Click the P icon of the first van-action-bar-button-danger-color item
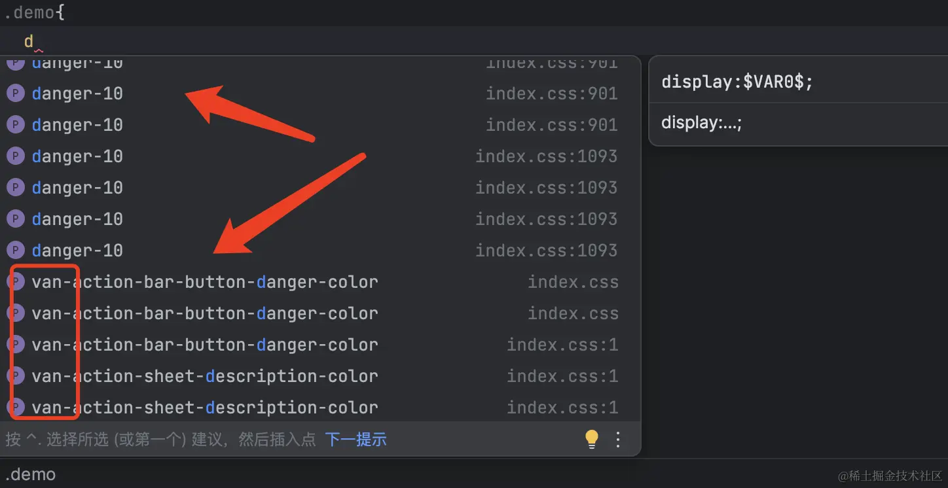Screen dimensions: 948x488 16,282
